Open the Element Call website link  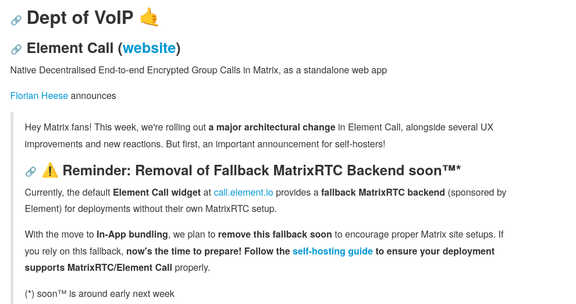tap(149, 48)
